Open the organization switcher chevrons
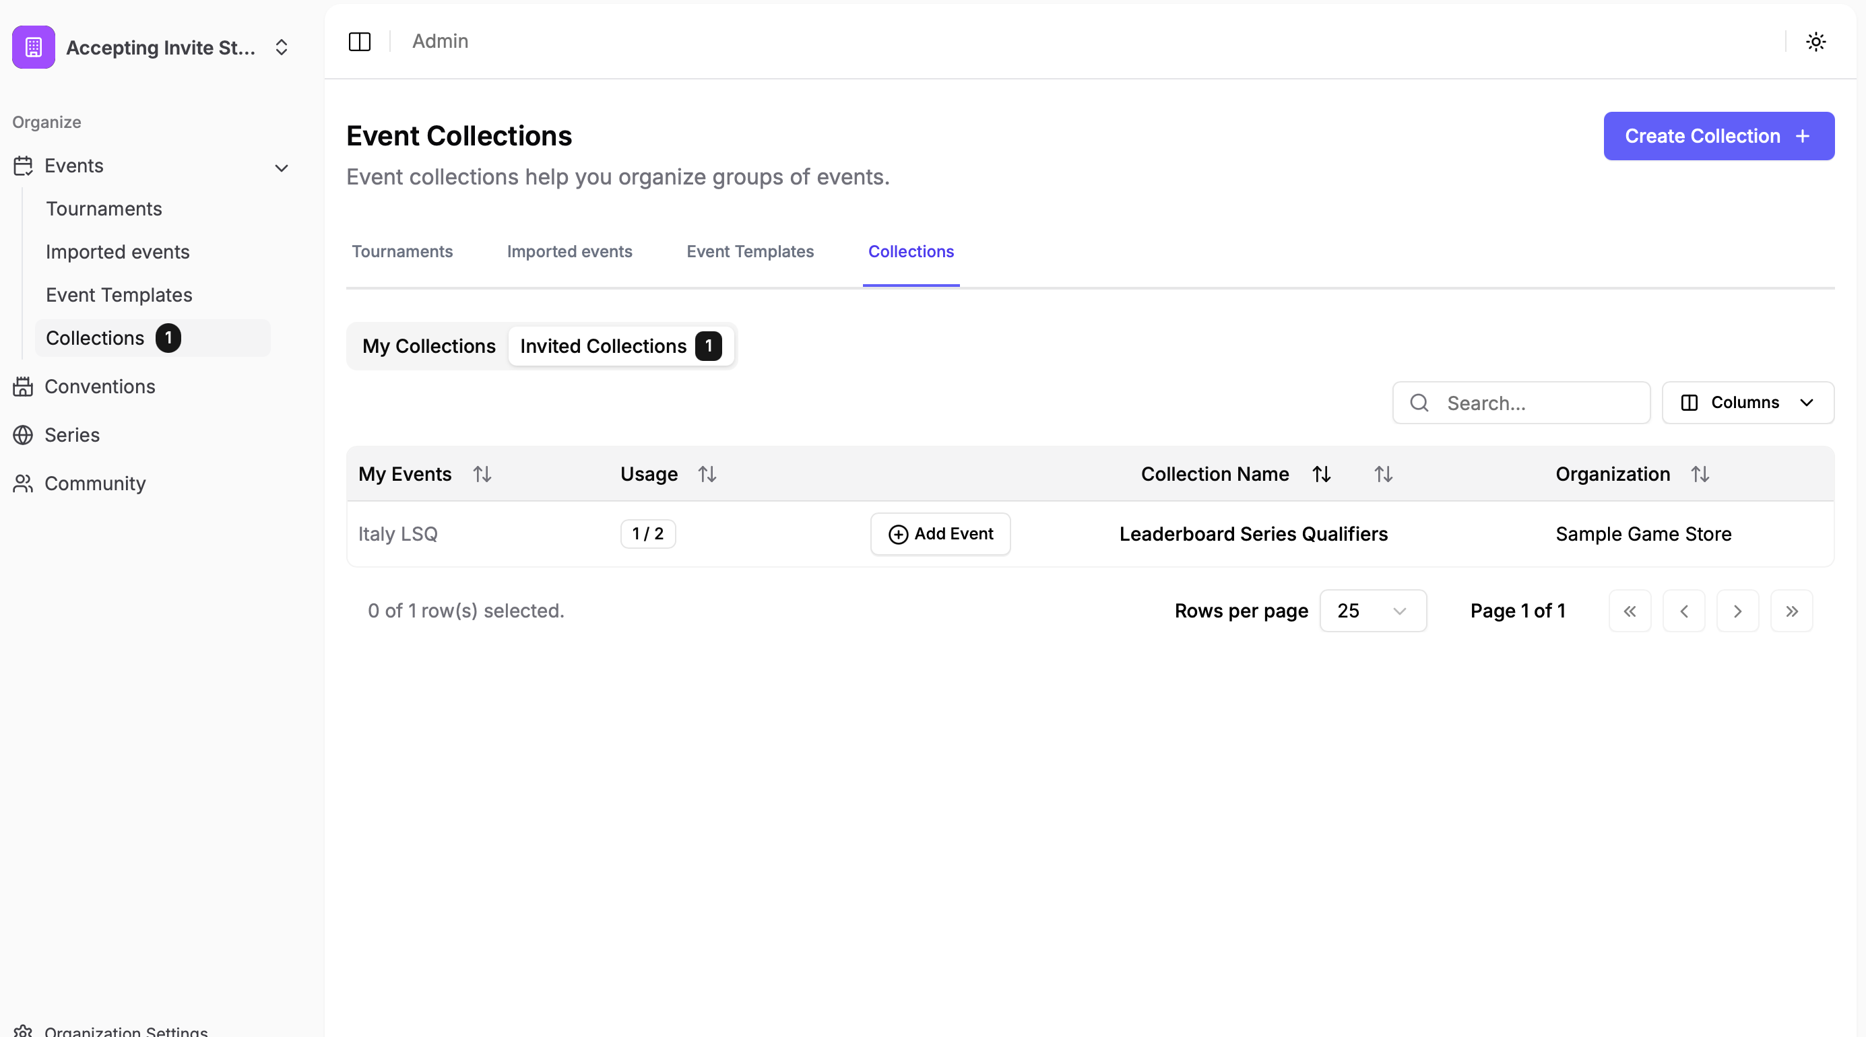Screen dimensions: 1866x1037 point(281,47)
